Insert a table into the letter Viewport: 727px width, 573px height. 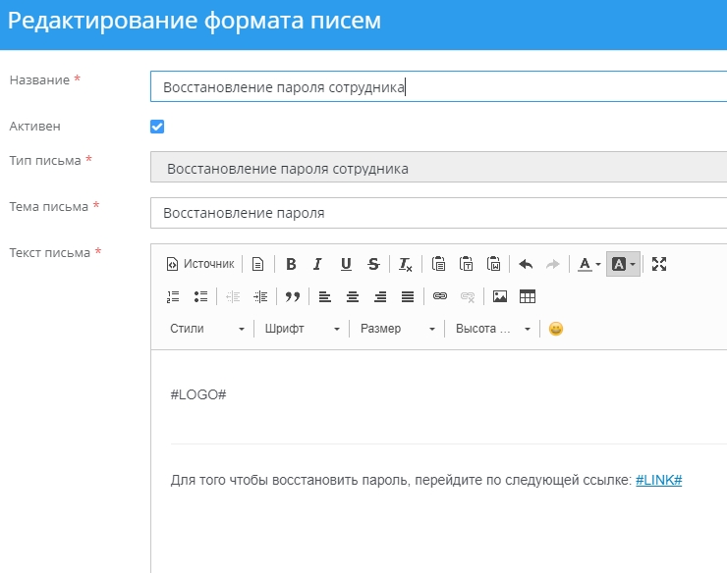point(528,296)
